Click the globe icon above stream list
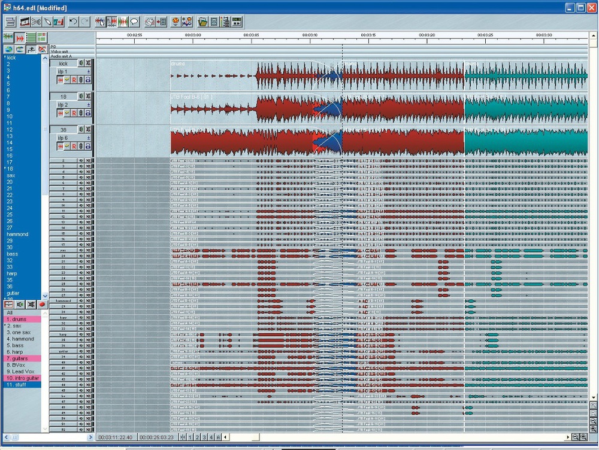 tap(8, 49)
